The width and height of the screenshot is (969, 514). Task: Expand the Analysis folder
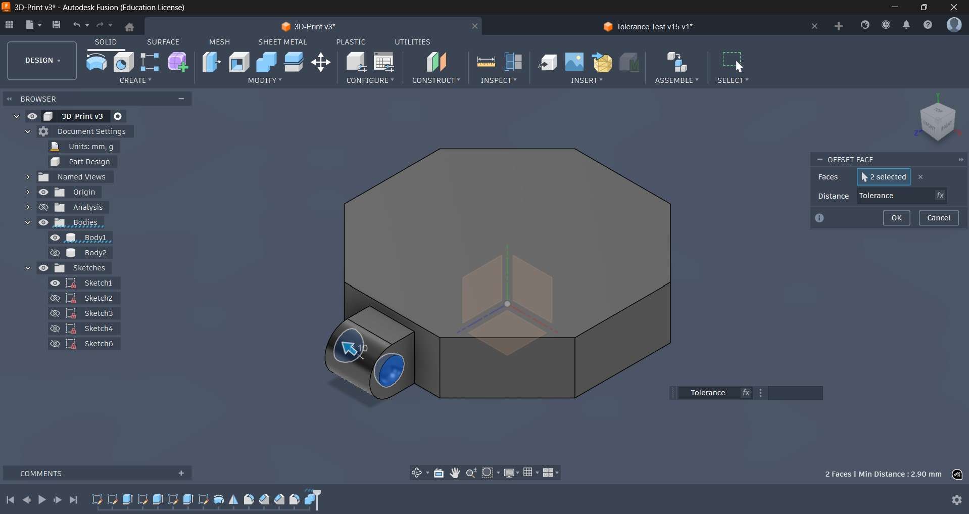[x=28, y=208]
